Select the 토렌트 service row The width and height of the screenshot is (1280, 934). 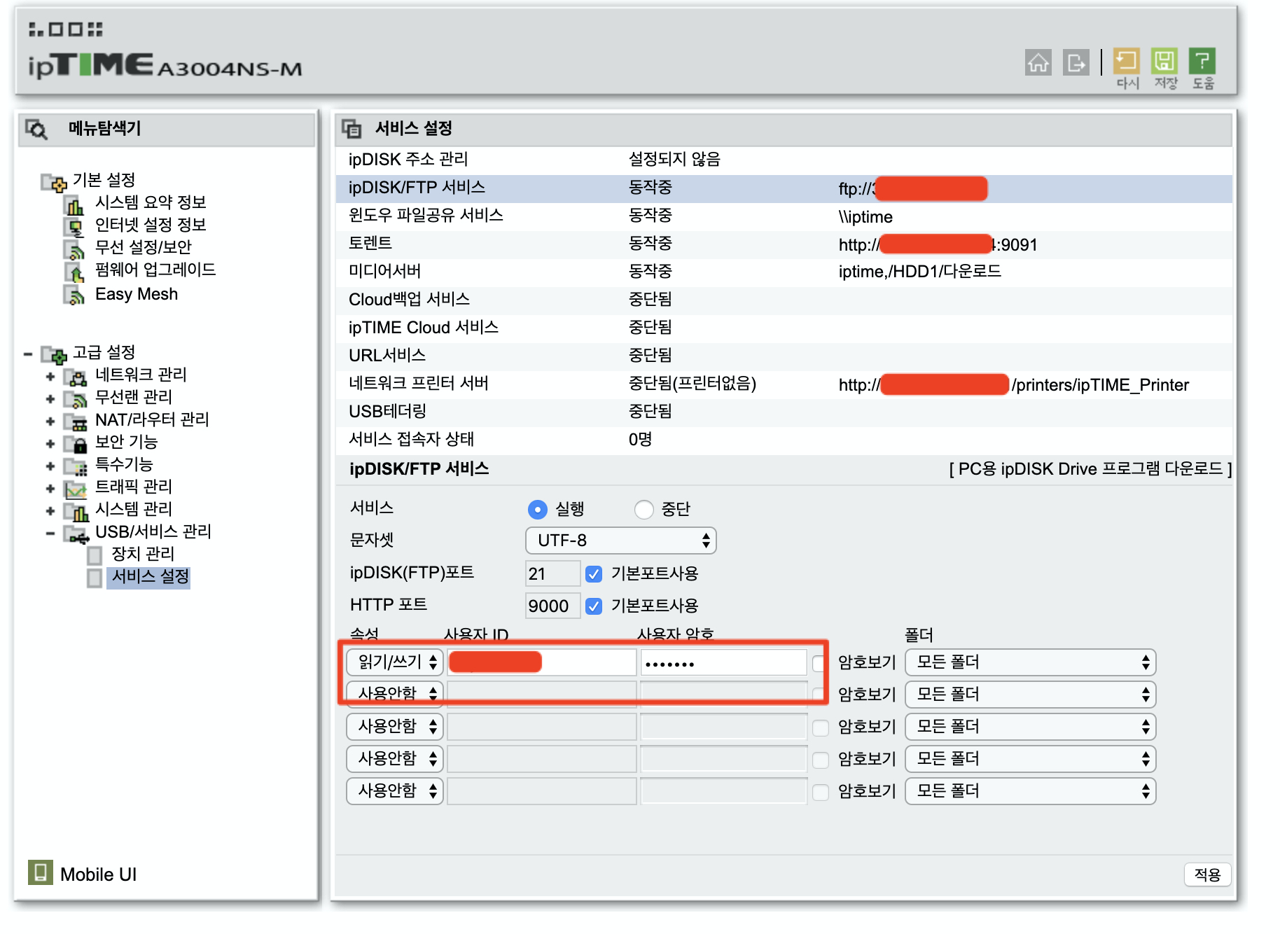click(784, 244)
